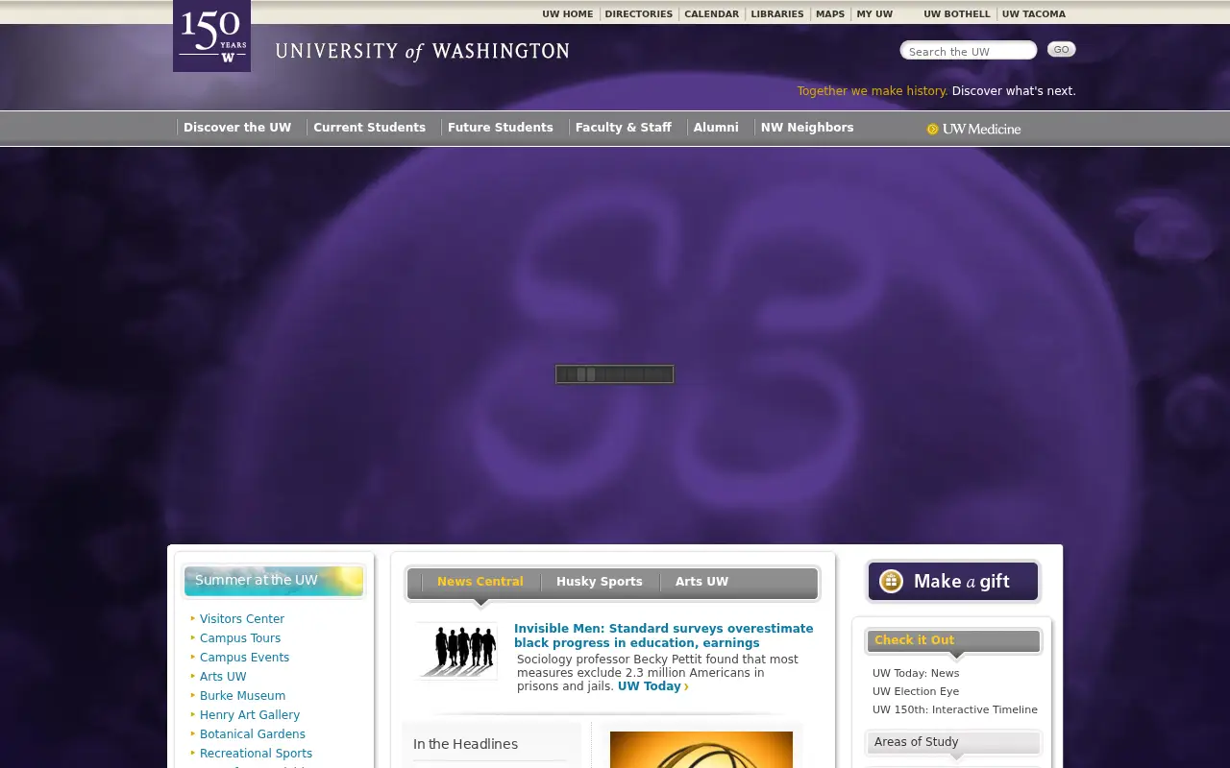Open Burke Museum link

[243, 696]
